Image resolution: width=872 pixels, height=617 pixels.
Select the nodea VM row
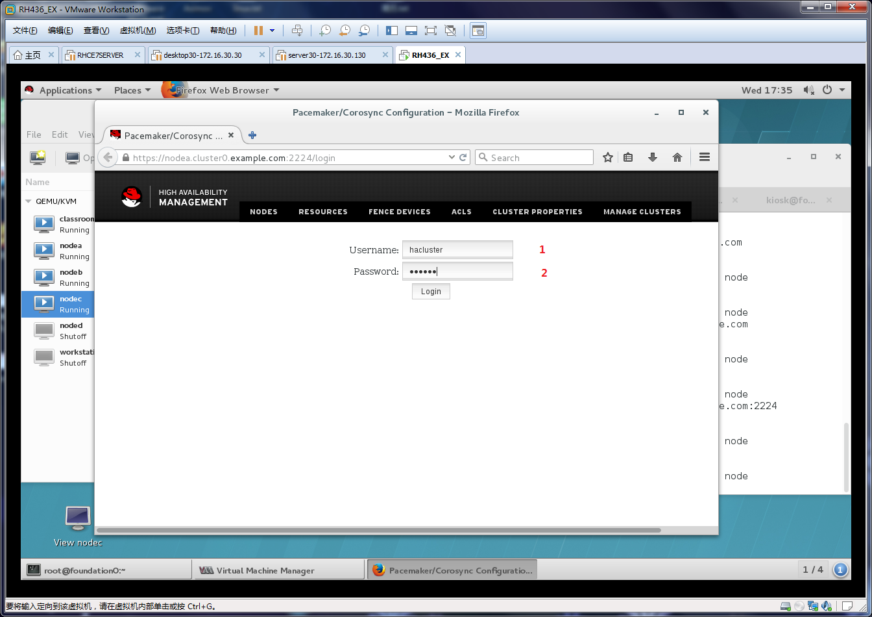[x=58, y=251]
